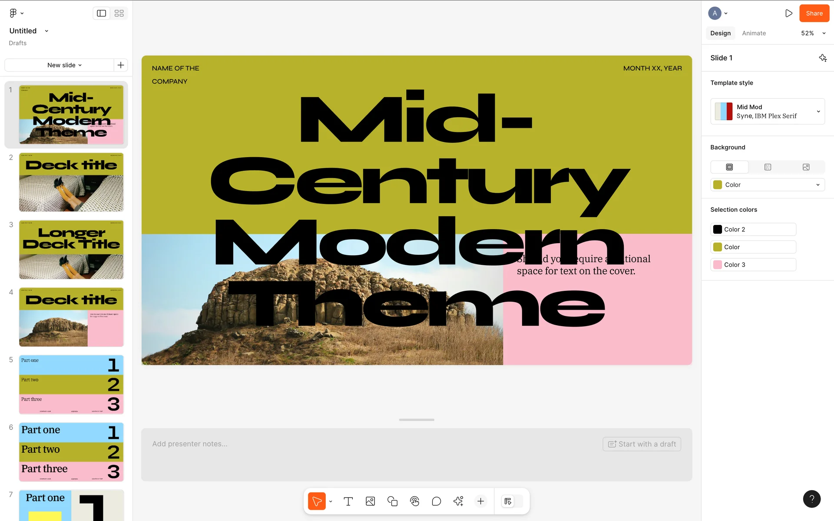834x521 pixels.
Task: Select the Longer Deck Title slide thumbnail
Action: [x=71, y=250]
